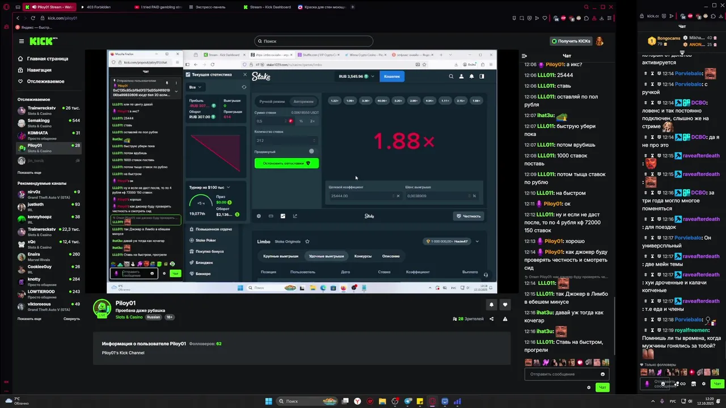Open Навигация in Kick sidebar

39,70
